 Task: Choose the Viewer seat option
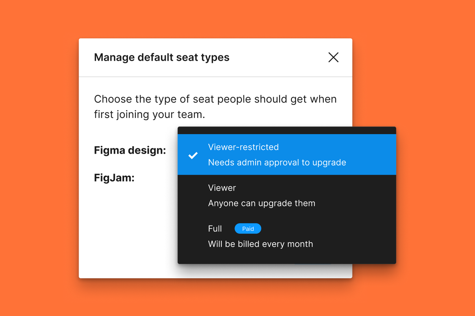pos(287,195)
